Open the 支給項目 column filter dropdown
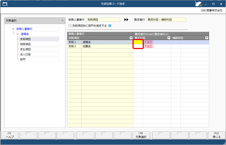This screenshot has height=145, width=226. point(131,38)
